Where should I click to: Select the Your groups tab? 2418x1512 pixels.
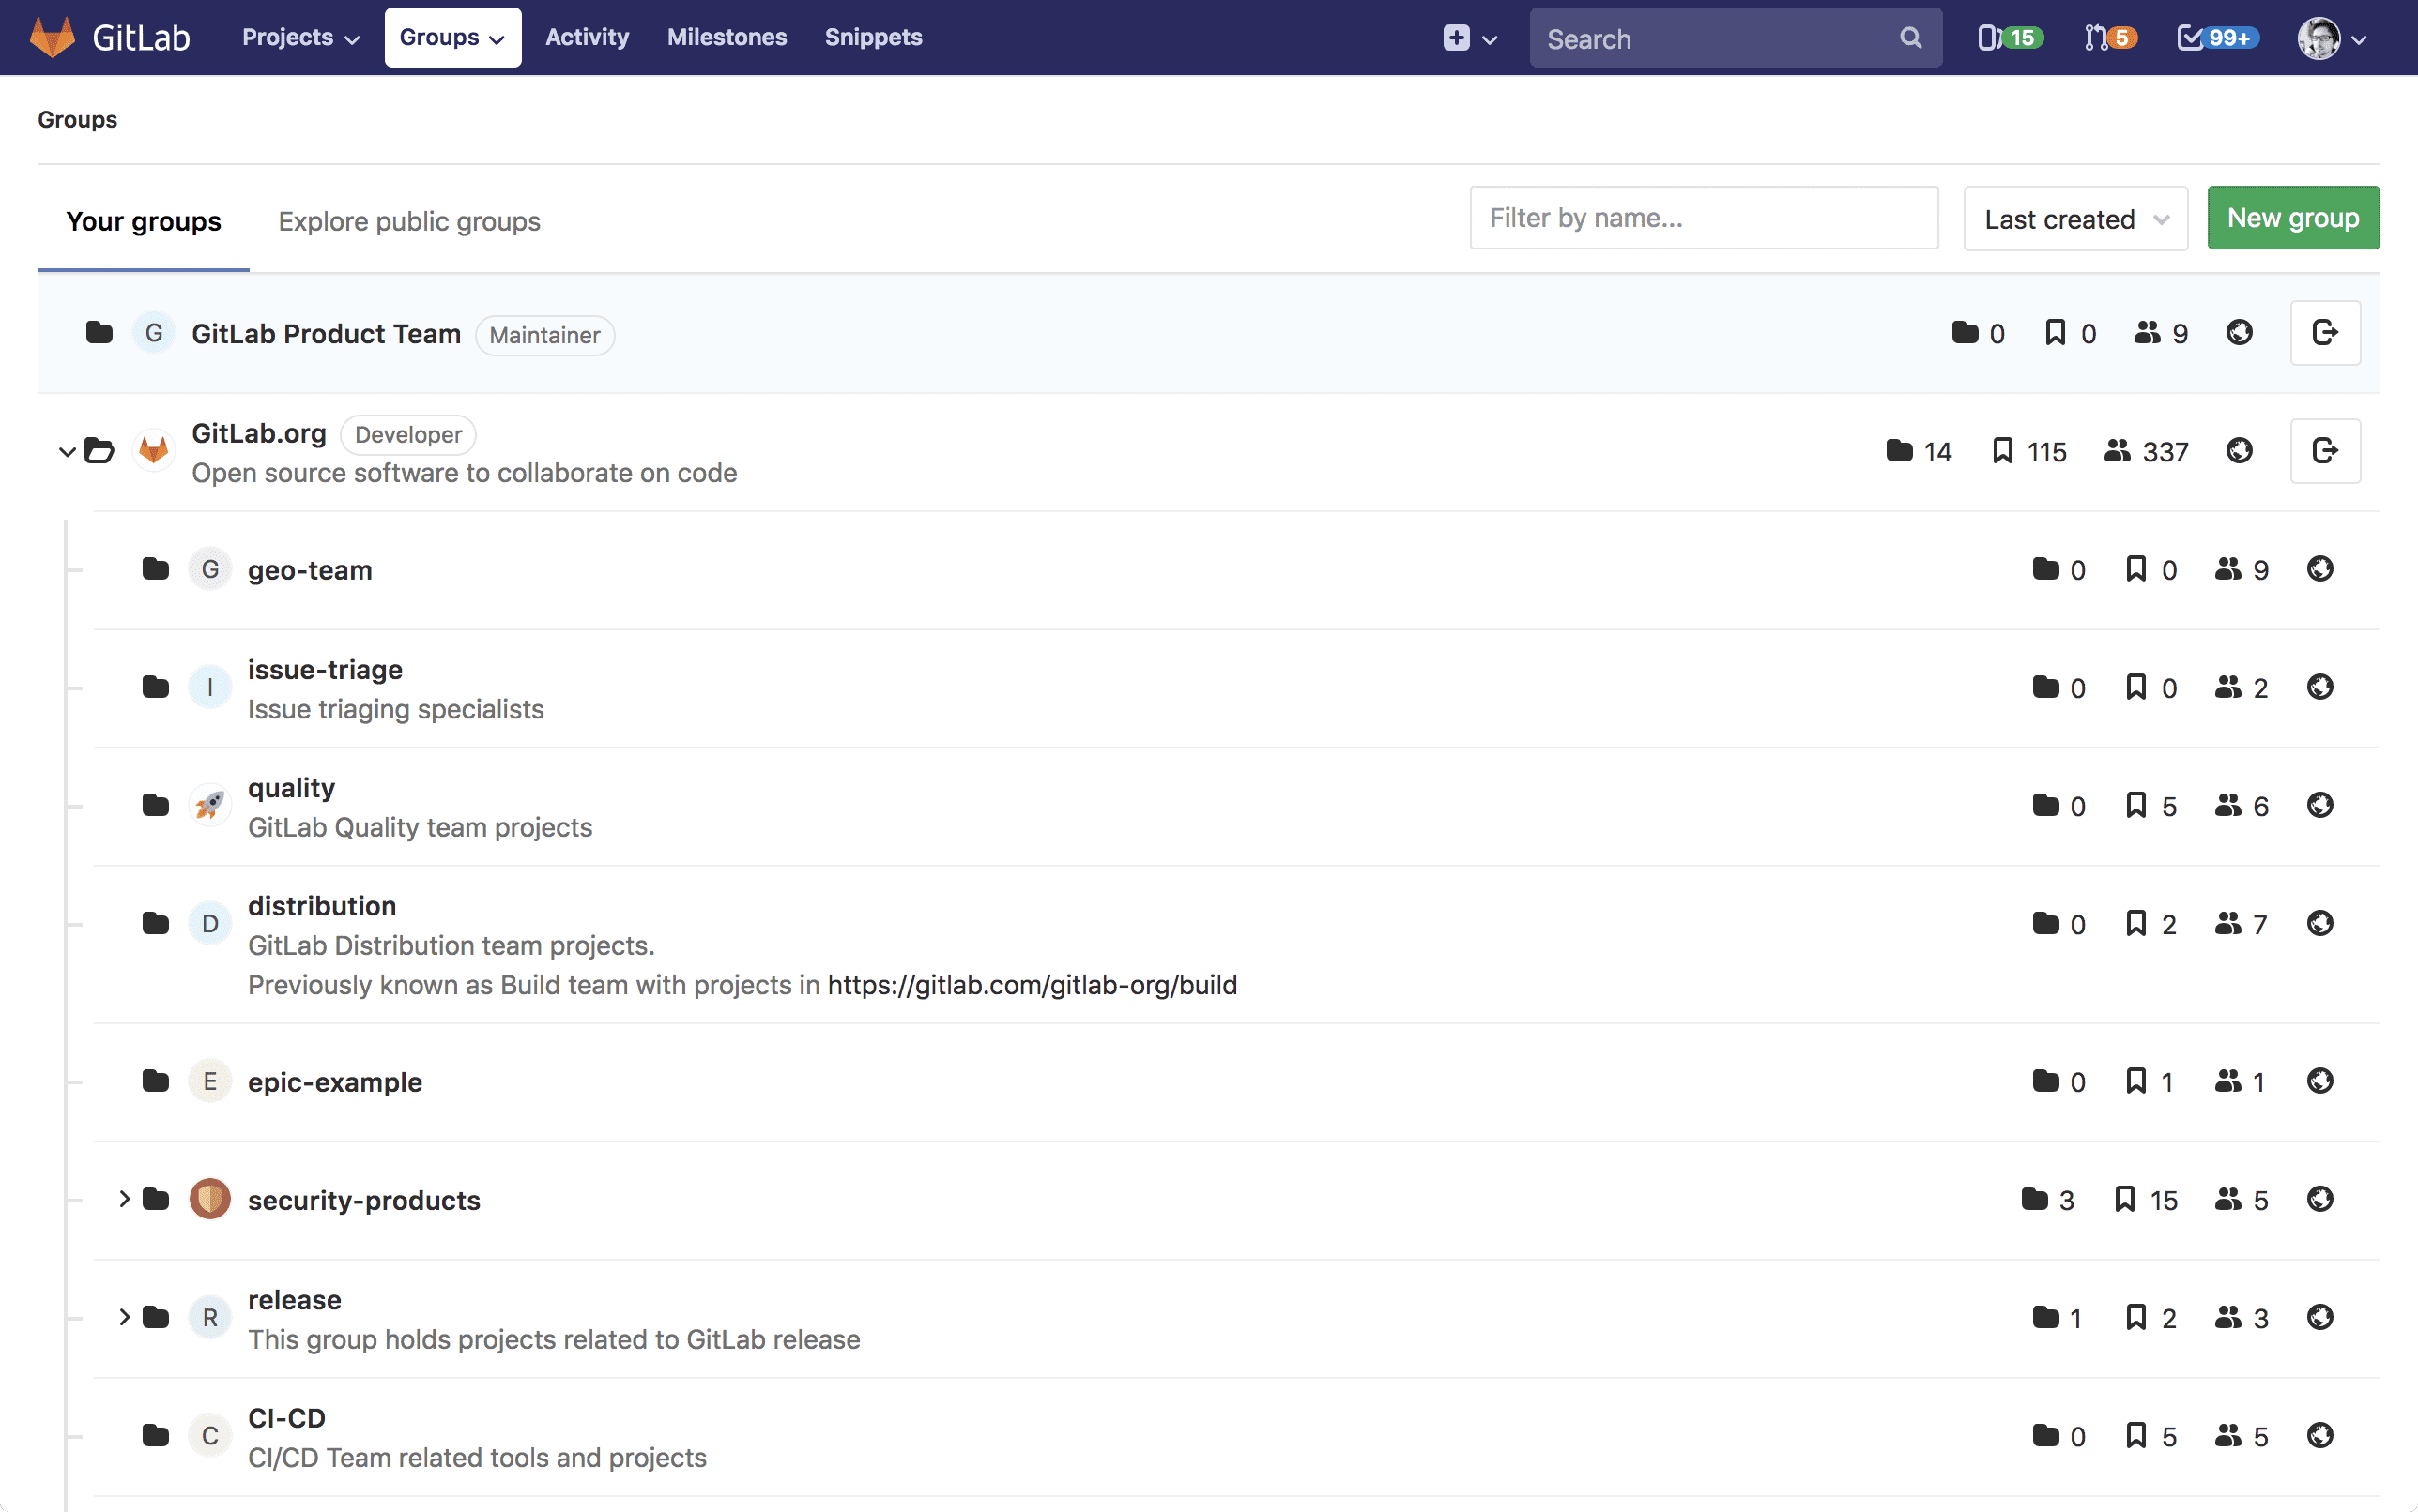pos(143,221)
